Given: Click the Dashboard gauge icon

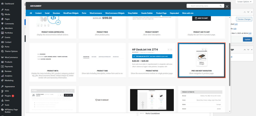Looking at the screenshot, I should [2, 4].
